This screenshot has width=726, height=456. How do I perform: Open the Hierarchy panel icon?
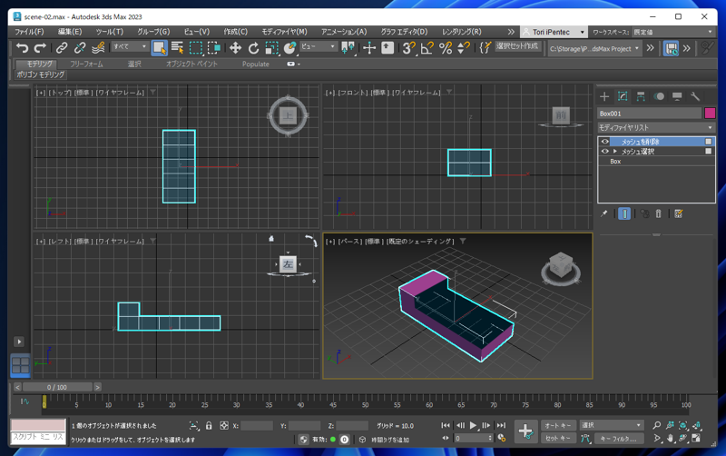(641, 96)
